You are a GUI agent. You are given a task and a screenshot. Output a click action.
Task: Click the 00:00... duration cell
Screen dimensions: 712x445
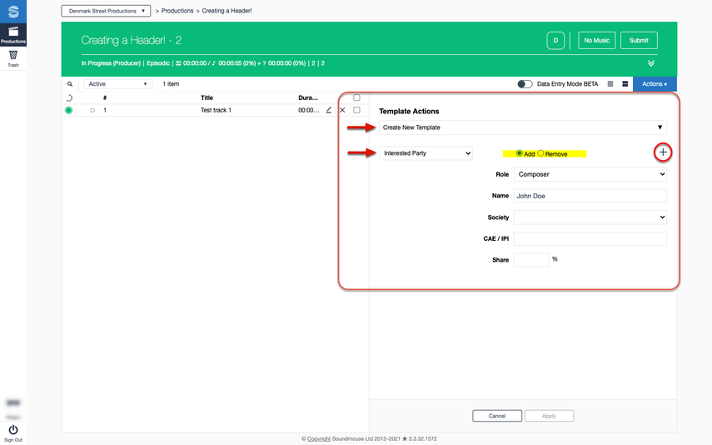click(x=308, y=110)
